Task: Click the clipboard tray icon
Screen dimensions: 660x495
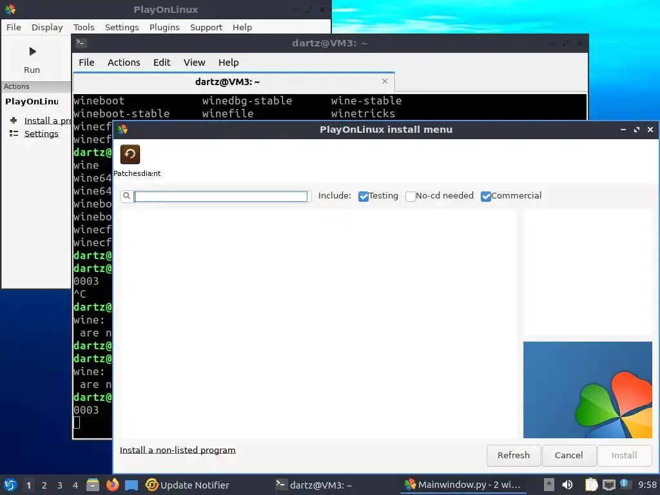Action: [592, 485]
